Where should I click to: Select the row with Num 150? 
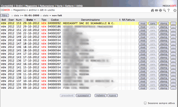click(x=88, y=33)
